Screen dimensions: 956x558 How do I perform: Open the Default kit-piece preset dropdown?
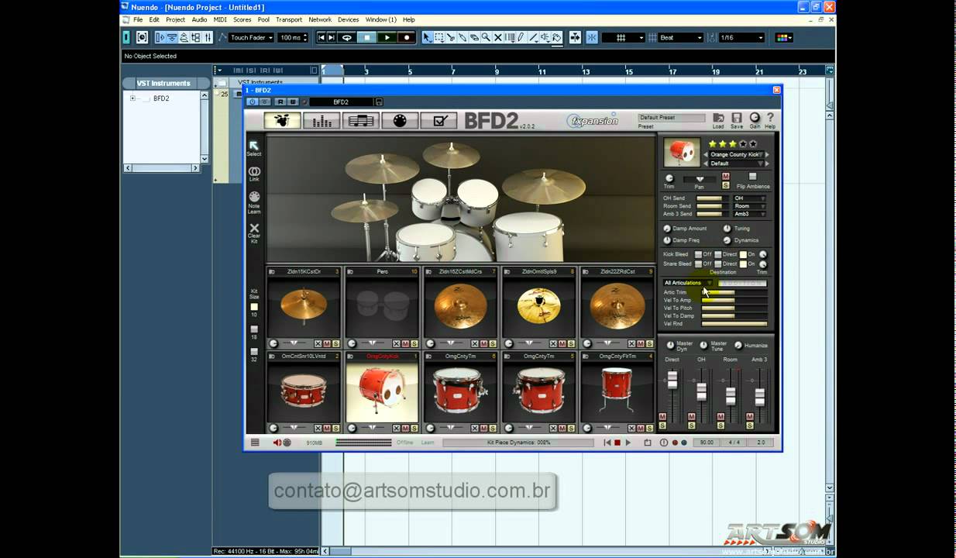[x=736, y=164]
